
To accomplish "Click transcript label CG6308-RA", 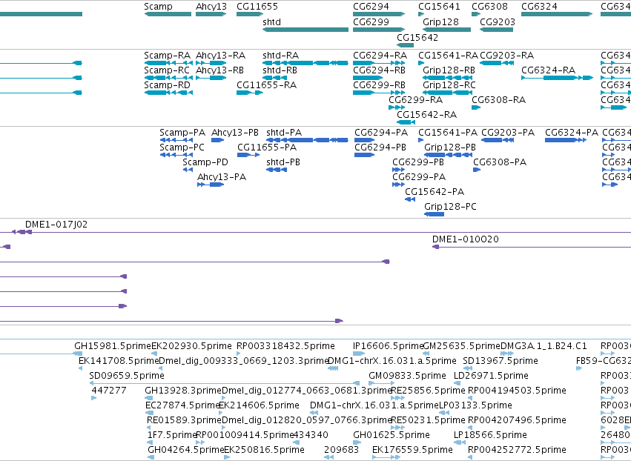I will [498, 100].
